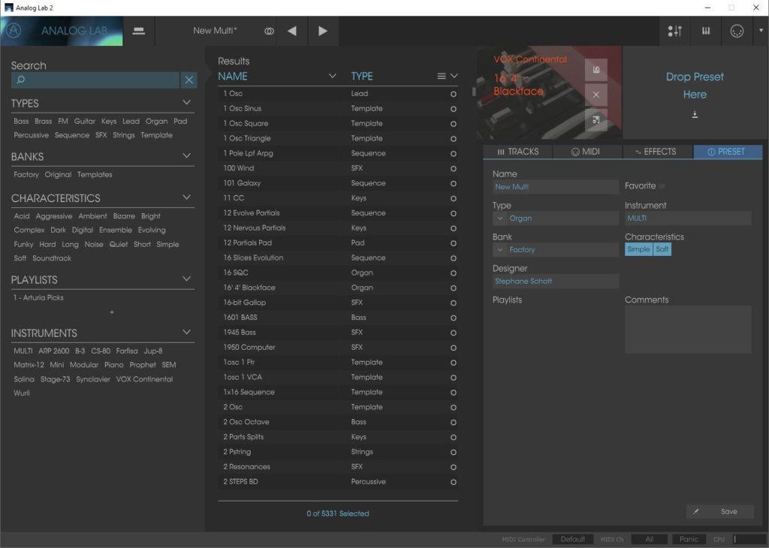
Task: Click the pencil edit icon near Save
Action: [x=695, y=511]
